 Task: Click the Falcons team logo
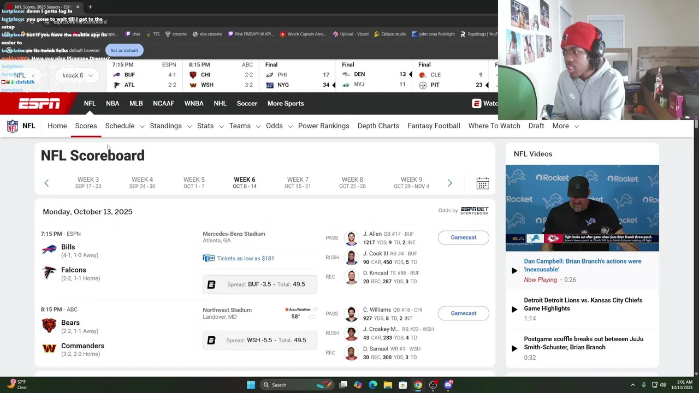(x=50, y=272)
